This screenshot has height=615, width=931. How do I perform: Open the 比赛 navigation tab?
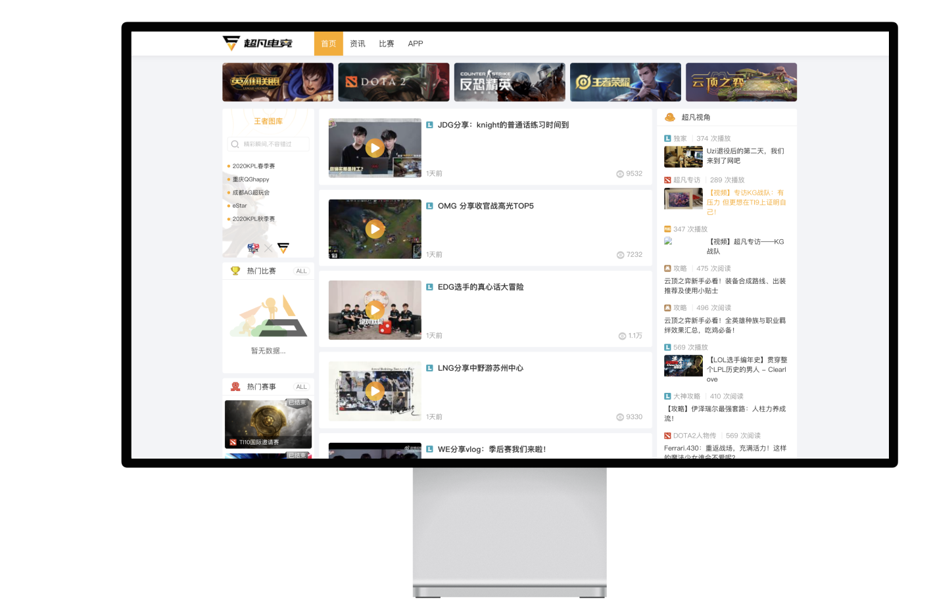[x=387, y=43]
